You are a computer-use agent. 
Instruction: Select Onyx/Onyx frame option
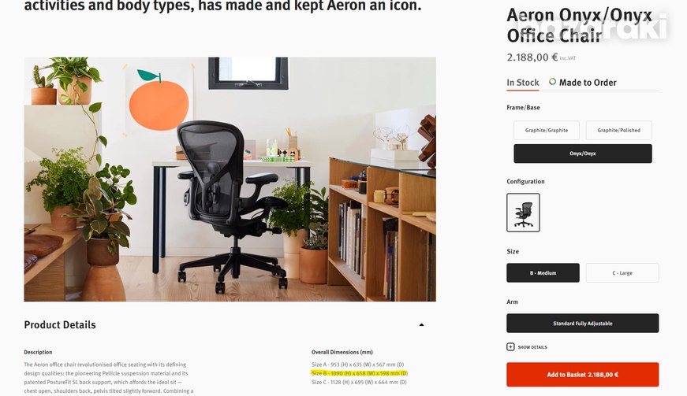[x=583, y=154]
